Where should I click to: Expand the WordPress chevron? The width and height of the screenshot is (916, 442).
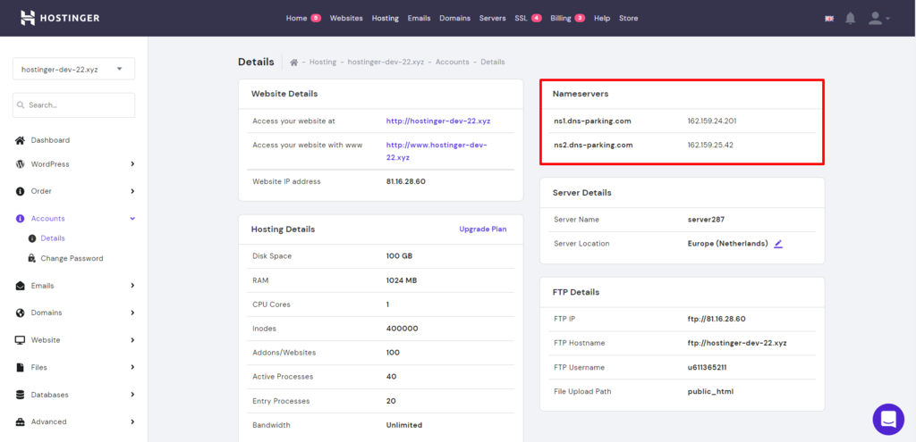(x=132, y=164)
